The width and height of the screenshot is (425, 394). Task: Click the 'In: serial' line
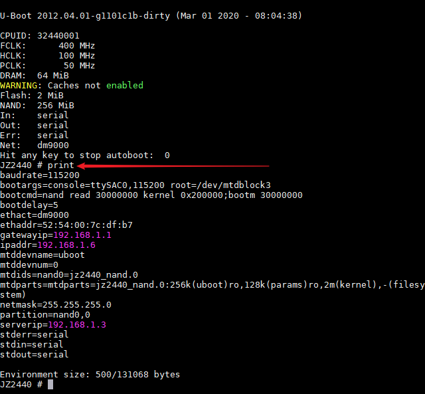click(x=35, y=116)
